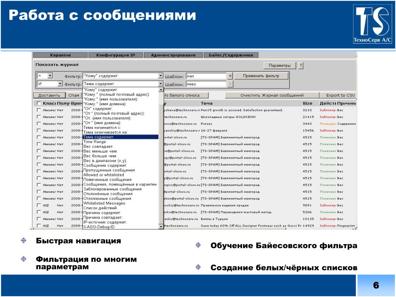Click the Класс column header
Screen dimensions: 396x297
pos(49,103)
